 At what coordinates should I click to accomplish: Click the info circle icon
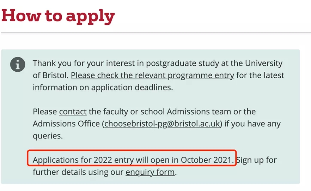[18, 64]
